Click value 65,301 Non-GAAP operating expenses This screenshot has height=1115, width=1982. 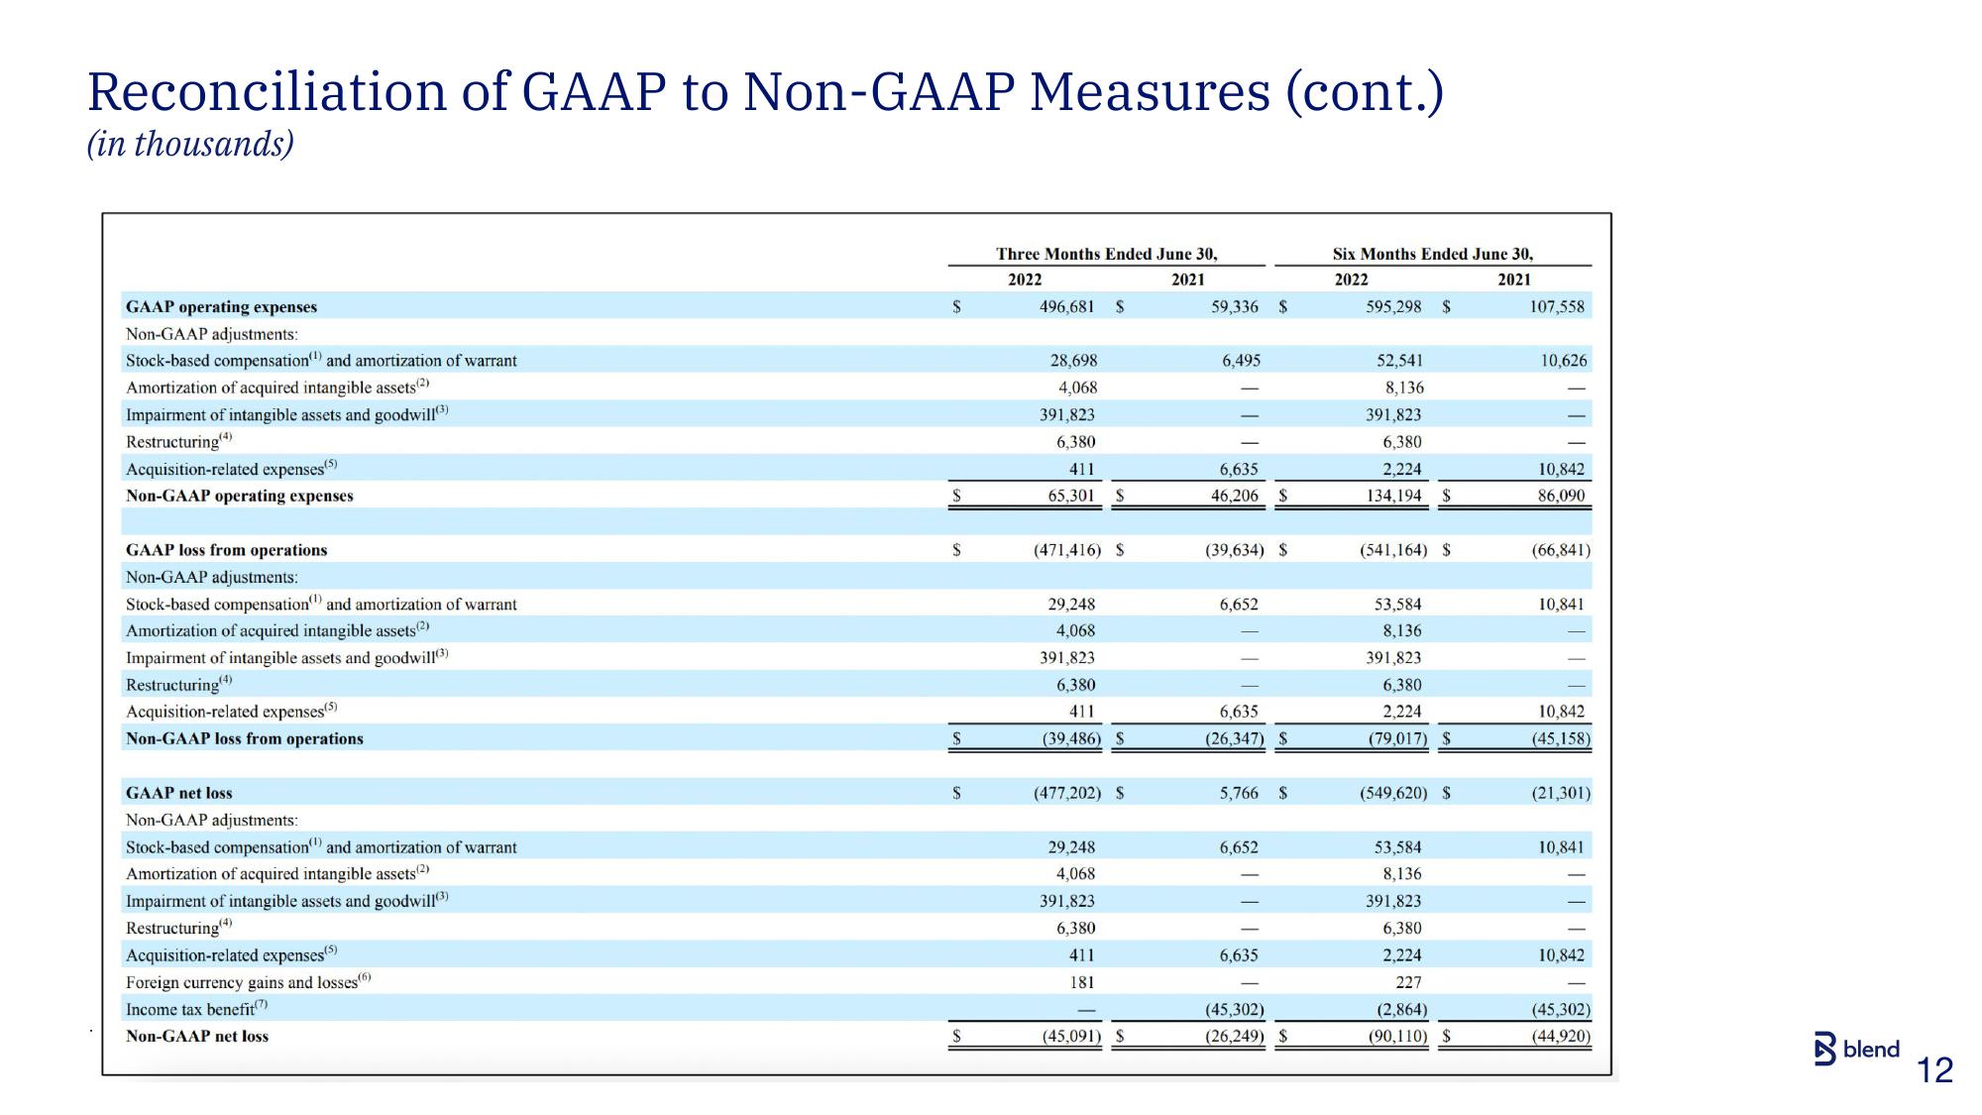[1071, 496]
